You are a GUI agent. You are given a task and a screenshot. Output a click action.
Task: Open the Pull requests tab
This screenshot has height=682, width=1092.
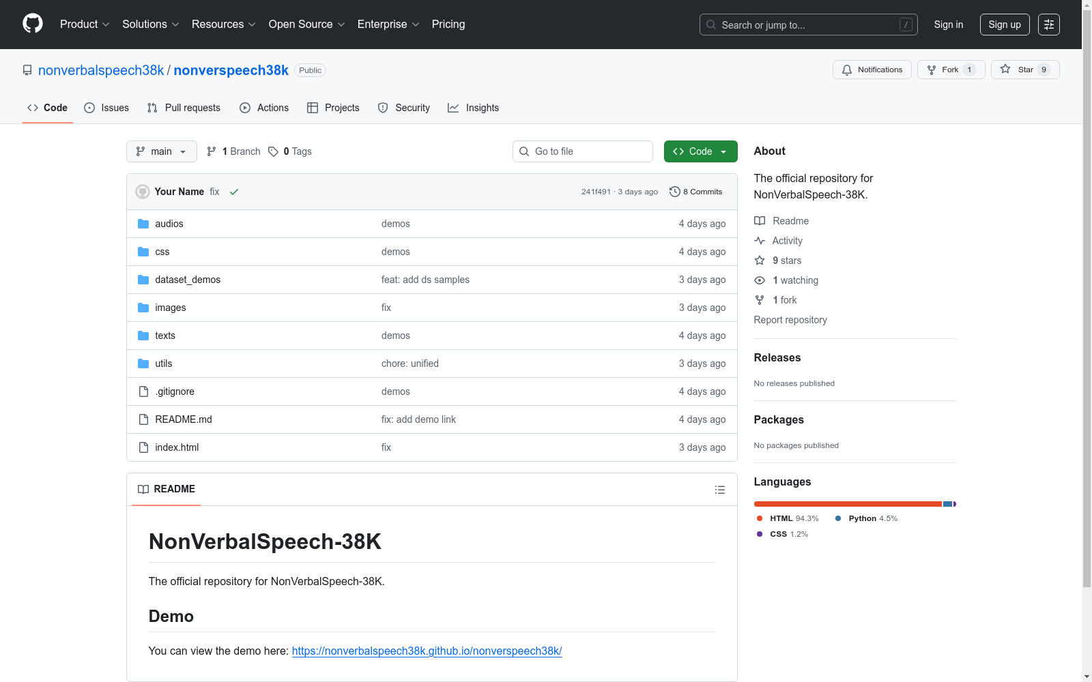pos(184,108)
